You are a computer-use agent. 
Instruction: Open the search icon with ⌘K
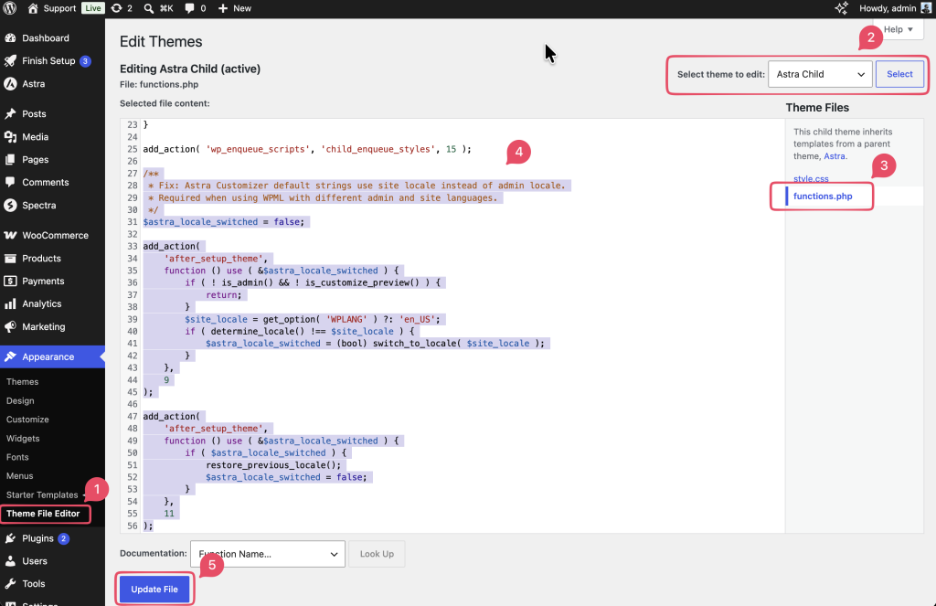[149, 8]
